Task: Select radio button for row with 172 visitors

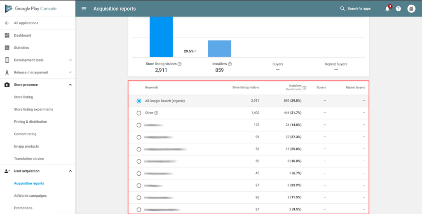Action: (x=139, y=125)
